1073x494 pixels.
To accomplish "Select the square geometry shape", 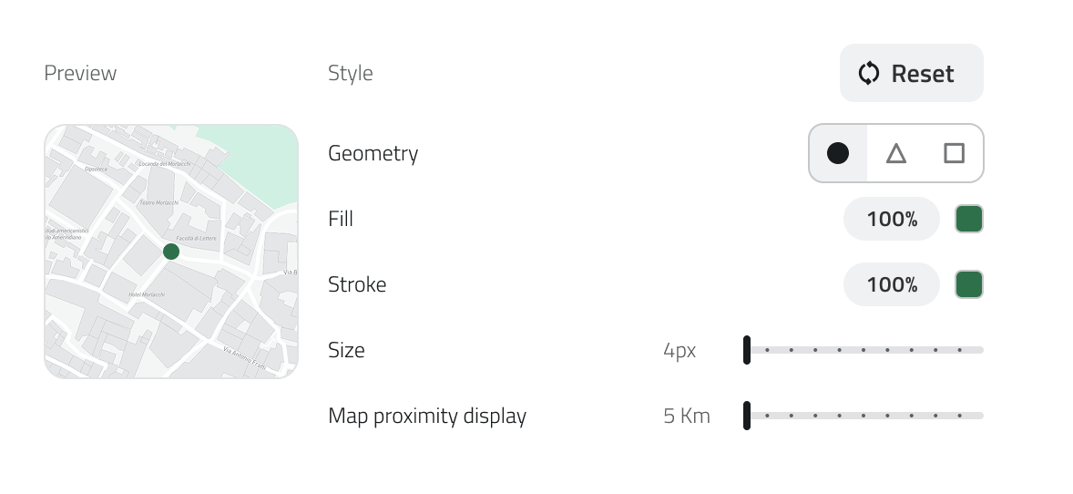I will click(x=954, y=153).
